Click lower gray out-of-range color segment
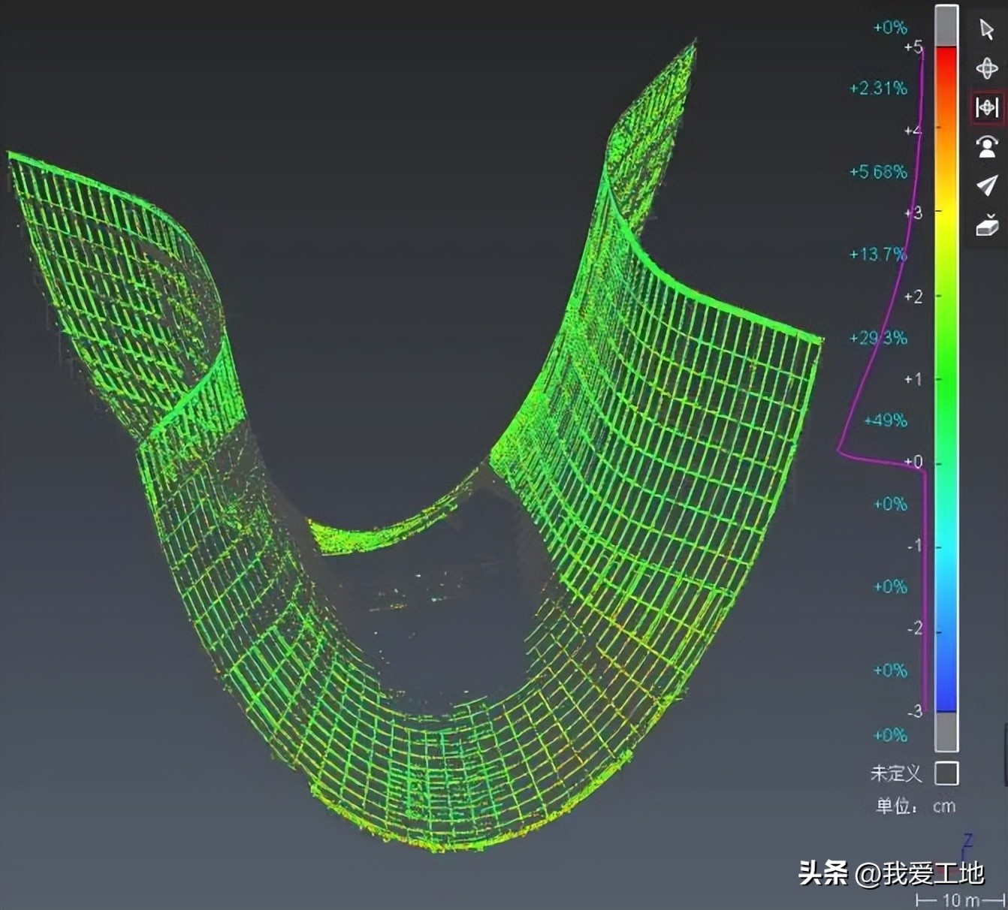The width and height of the screenshot is (1008, 910). pos(946,731)
